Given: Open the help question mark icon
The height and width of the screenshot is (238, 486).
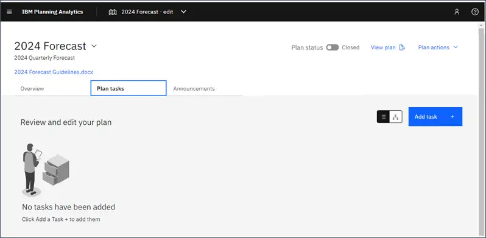Looking at the screenshot, I should (475, 12).
